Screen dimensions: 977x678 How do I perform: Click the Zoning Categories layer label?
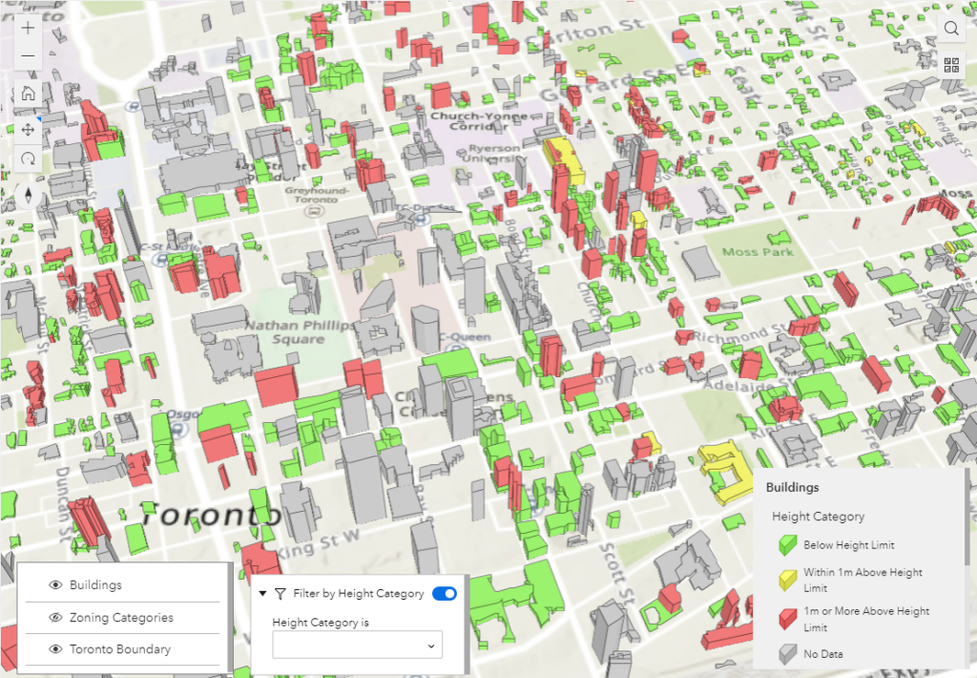coord(124,617)
